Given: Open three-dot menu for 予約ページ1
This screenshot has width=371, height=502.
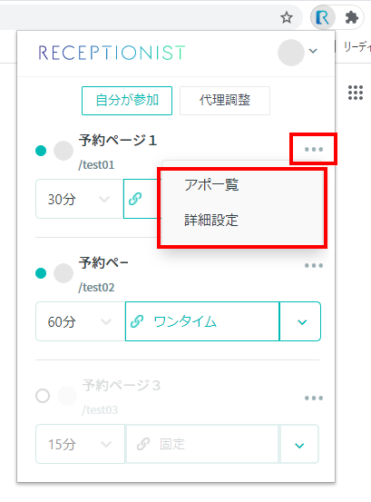Looking at the screenshot, I should [314, 149].
